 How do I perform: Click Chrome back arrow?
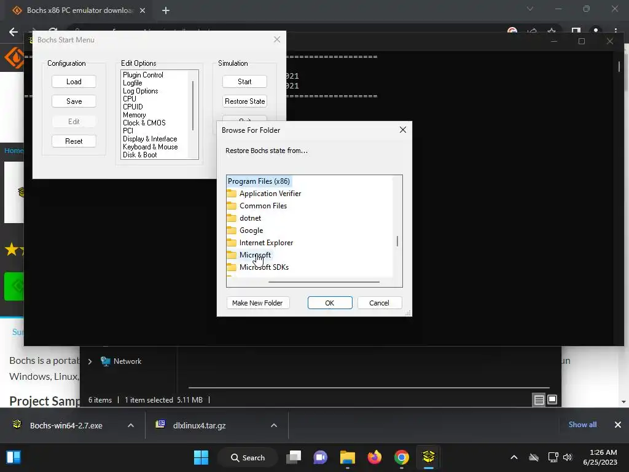point(14,32)
